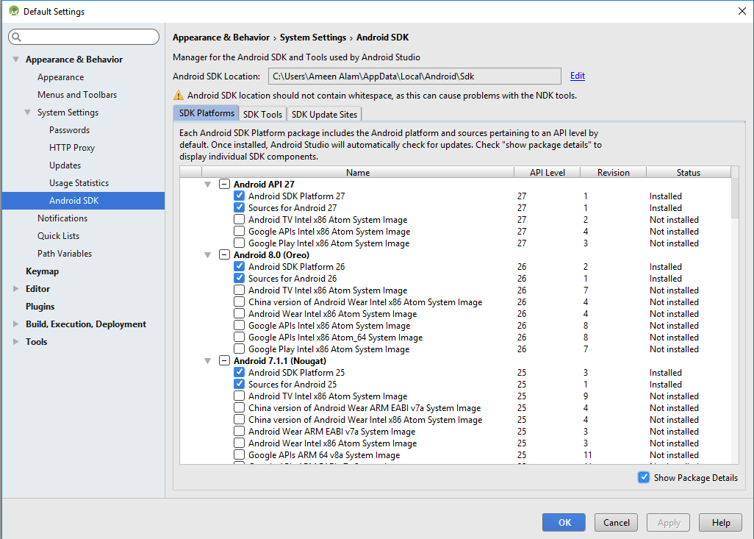Expand the Tools settings node

coord(16,342)
